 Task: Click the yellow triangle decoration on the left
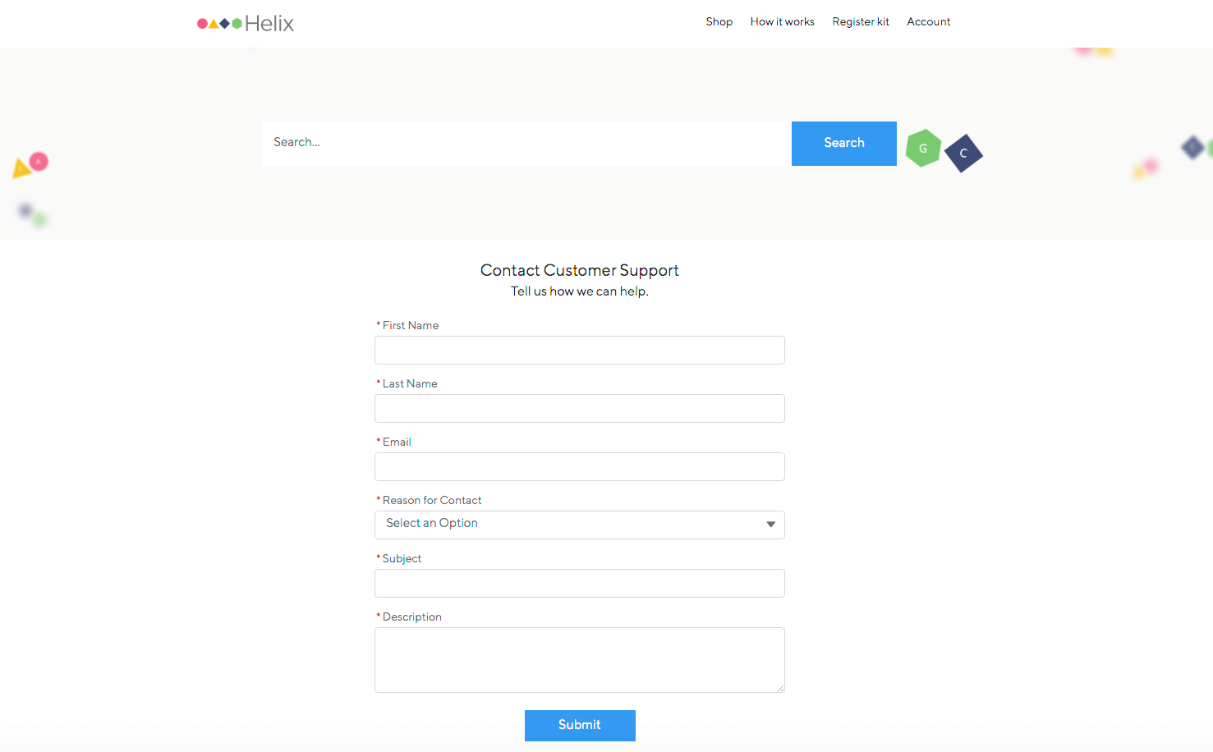(21, 167)
